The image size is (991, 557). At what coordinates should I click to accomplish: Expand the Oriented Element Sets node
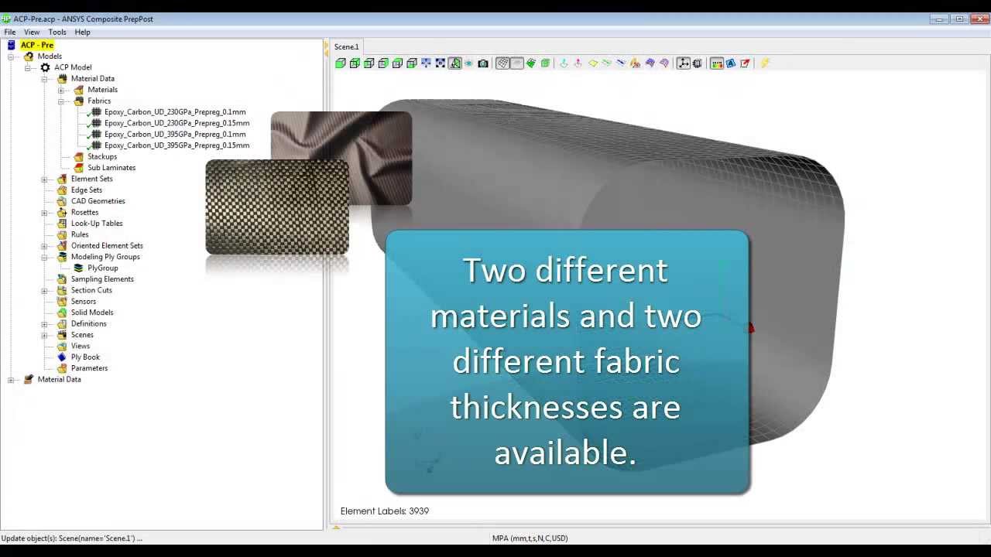[x=44, y=246]
